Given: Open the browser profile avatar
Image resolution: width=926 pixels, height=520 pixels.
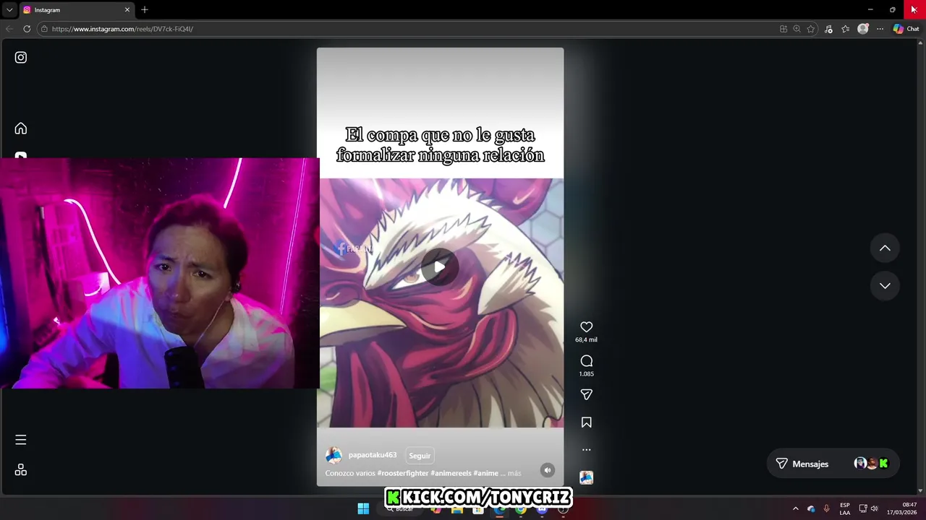Looking at the screenshot, I should click(863, 29).
